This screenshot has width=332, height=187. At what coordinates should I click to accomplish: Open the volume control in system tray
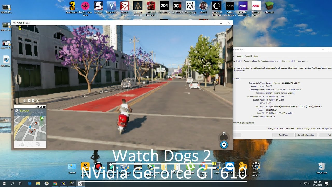click(x=309, y=184)
